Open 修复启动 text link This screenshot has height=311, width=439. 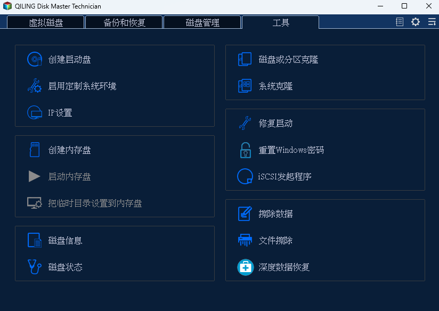click(x=275, y=123)
